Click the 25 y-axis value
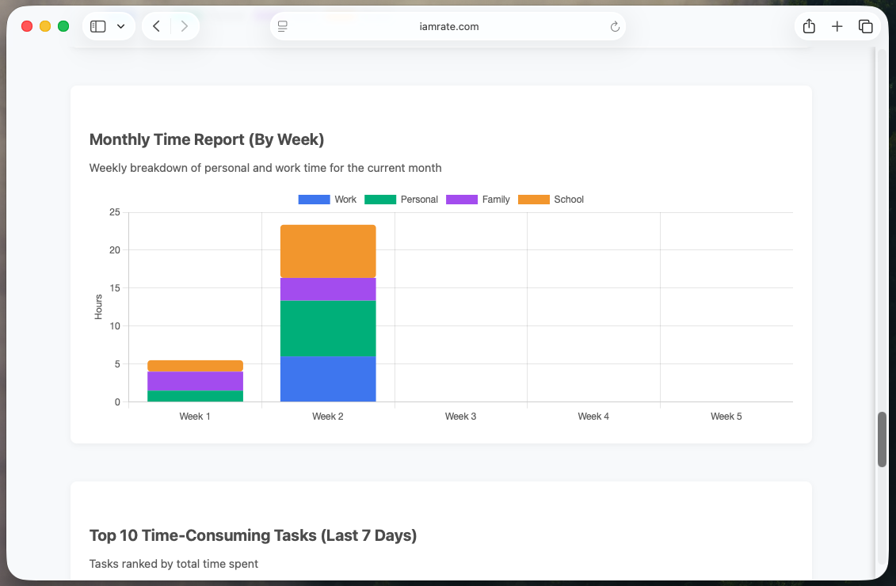896x586 pixels. (115, 212)
